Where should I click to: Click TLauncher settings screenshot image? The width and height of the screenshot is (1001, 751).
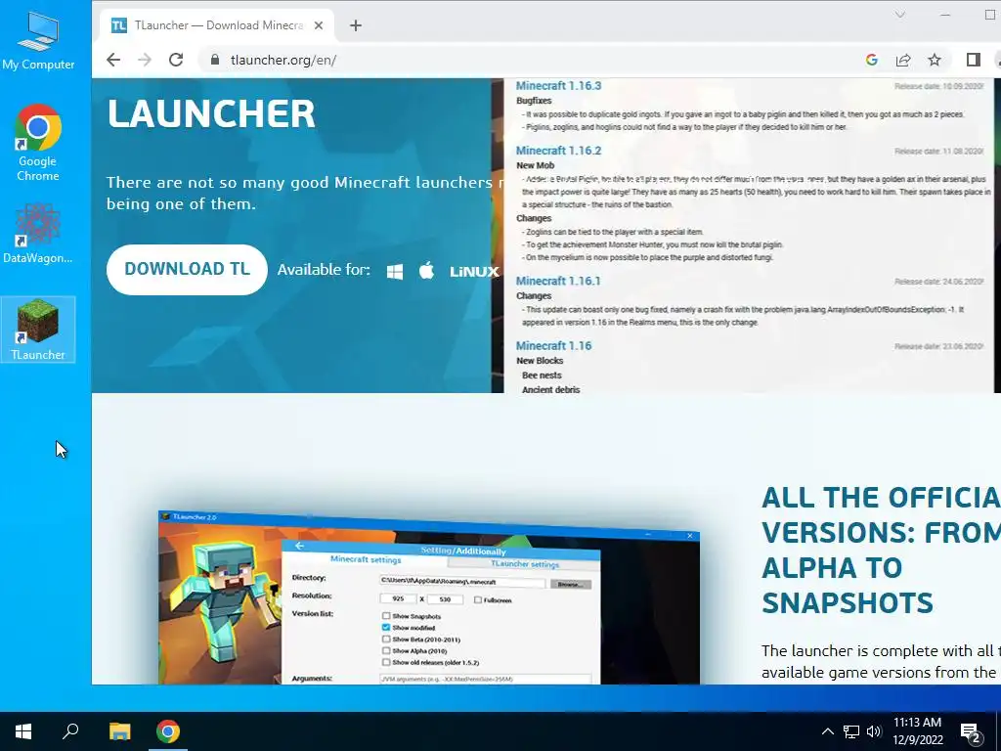tap(429, 597)
